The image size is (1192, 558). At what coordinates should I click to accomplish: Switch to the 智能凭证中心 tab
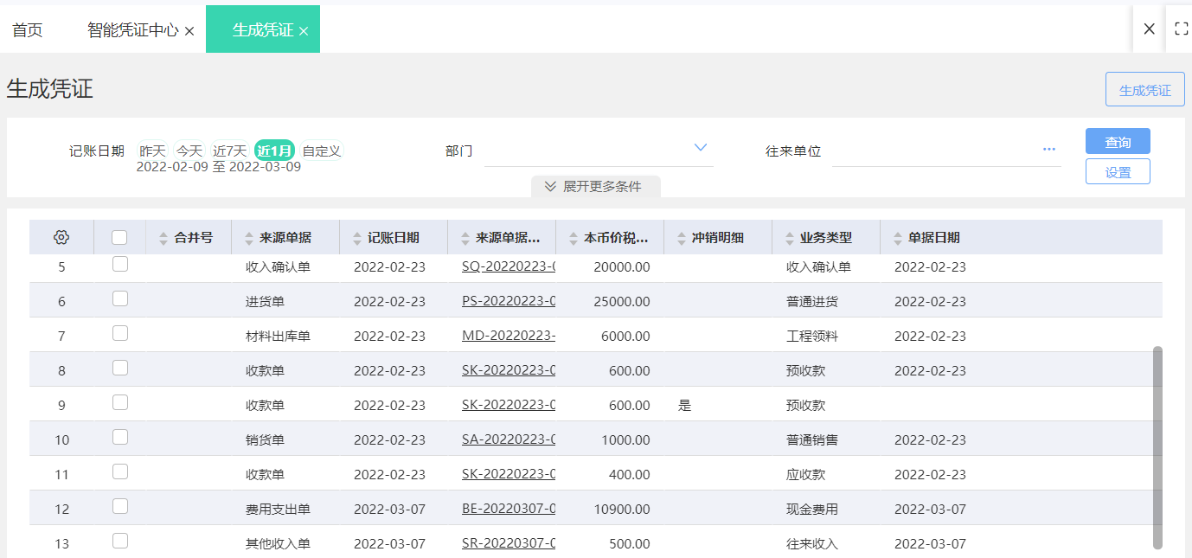133,30
